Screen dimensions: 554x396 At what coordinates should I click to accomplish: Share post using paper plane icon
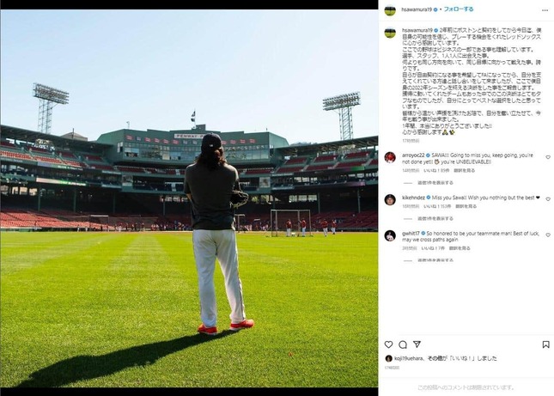pos(417,344)
